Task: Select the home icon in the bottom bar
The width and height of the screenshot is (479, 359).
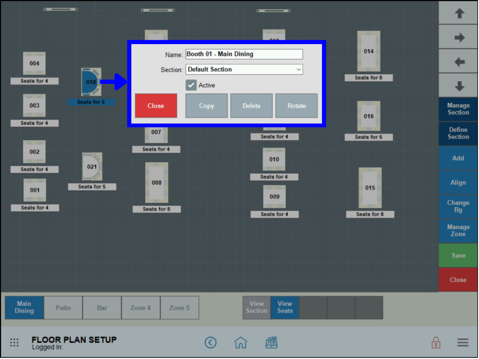Action: (241, 342)
